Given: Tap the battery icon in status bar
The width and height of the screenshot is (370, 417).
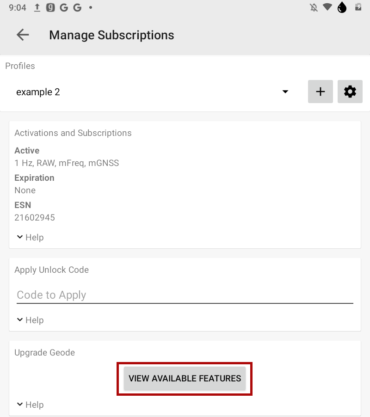Looking at the screenshot, I should point(358,8).
